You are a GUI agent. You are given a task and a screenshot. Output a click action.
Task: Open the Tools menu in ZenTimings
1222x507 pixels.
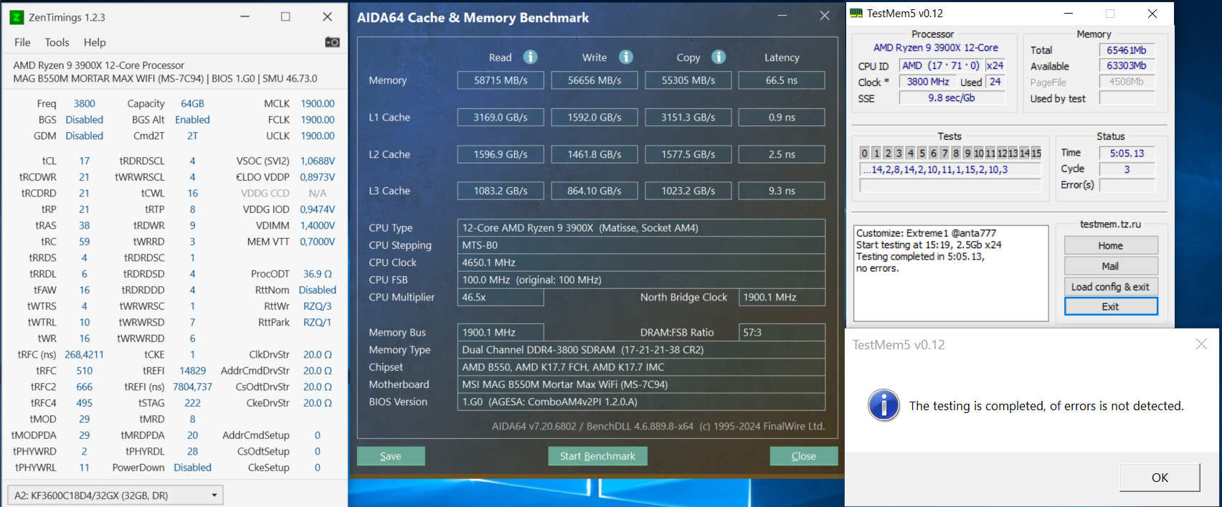tap(57, 42)
